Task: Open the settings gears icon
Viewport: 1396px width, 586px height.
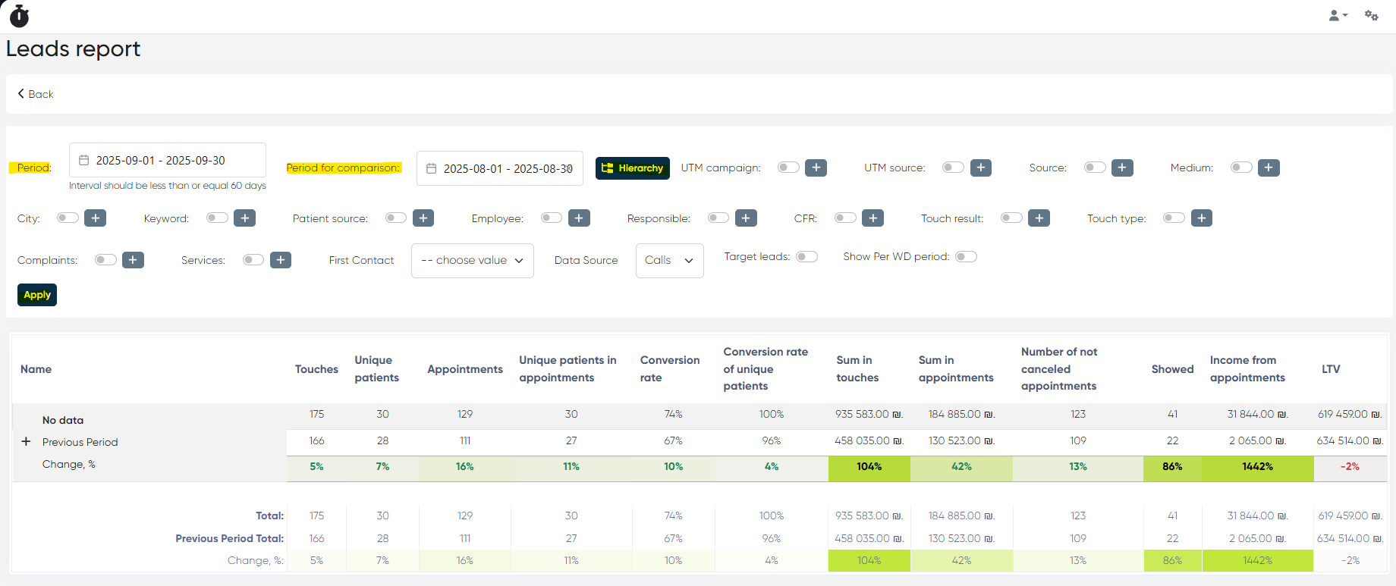Action: click(x=1371, y=15)
